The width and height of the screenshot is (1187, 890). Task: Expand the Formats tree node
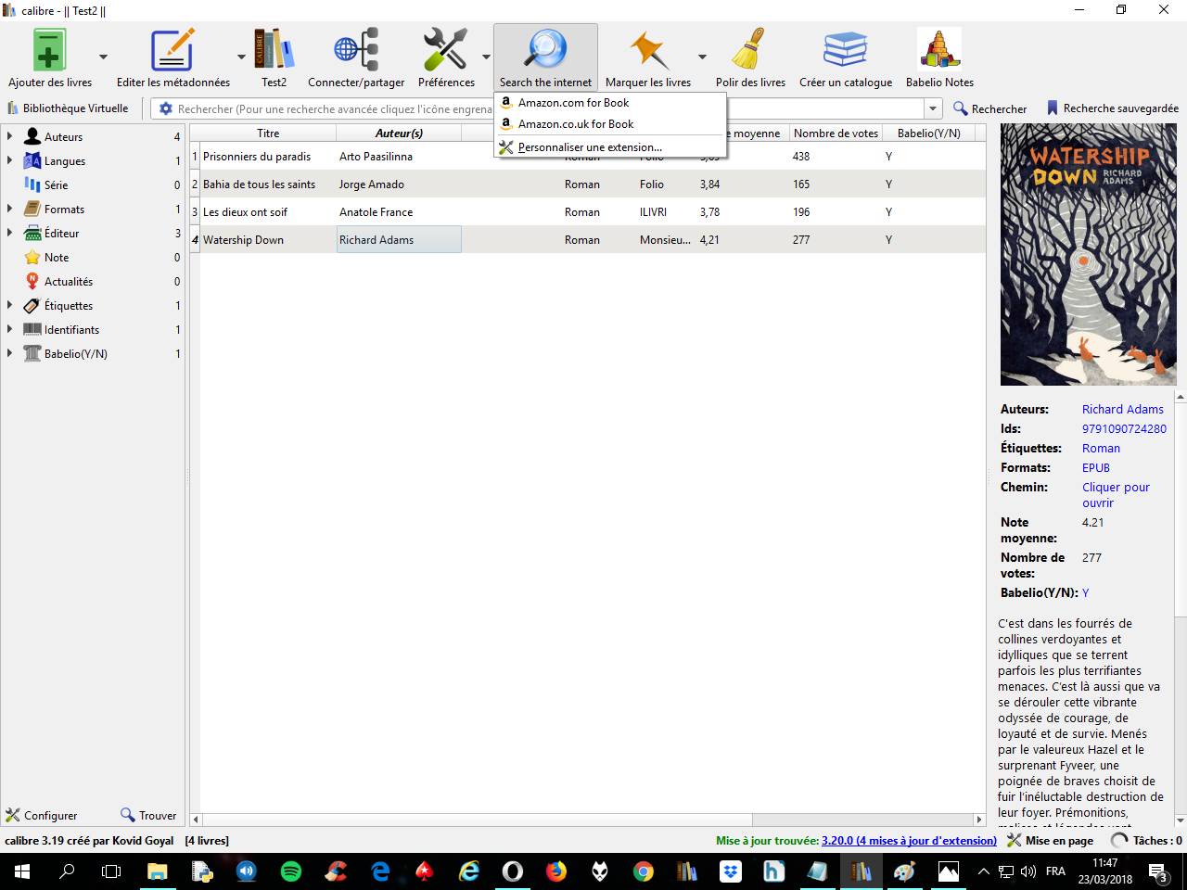(x=9, y=209)
